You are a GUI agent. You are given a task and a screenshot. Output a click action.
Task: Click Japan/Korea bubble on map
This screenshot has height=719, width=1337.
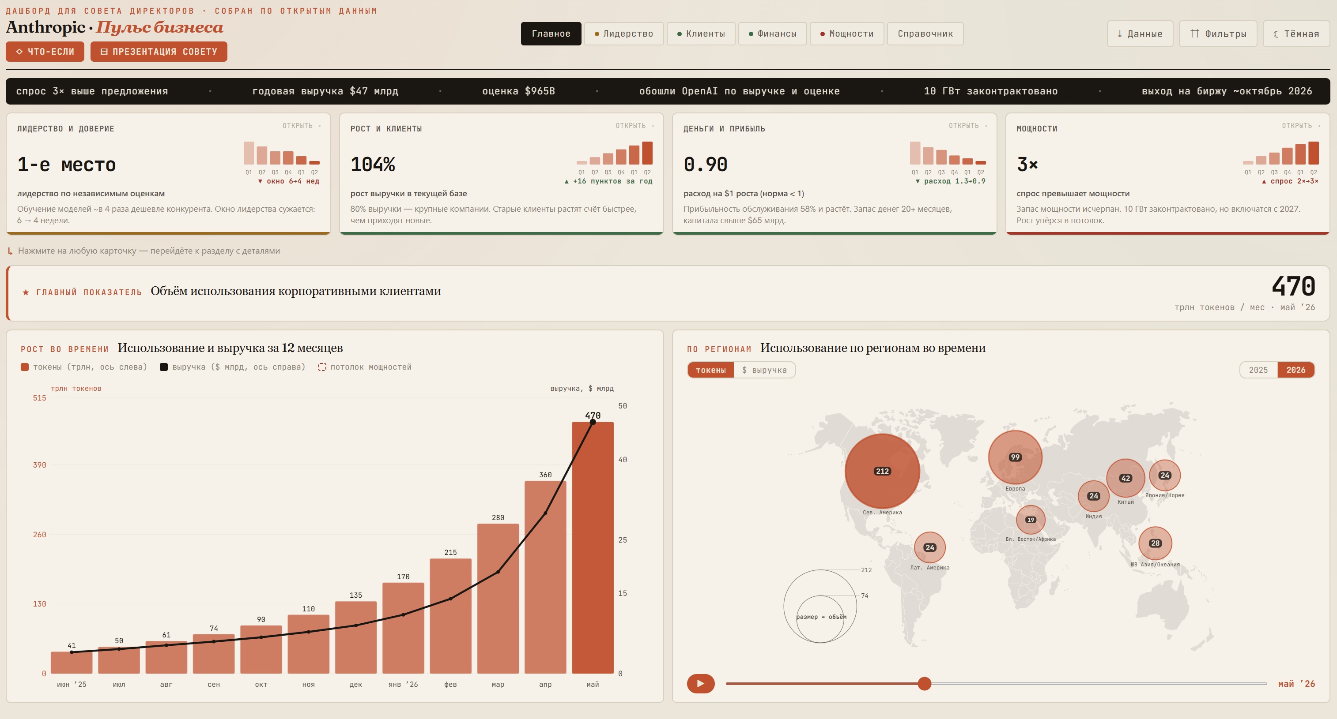pyautogui.click(x=1165, y=475)
